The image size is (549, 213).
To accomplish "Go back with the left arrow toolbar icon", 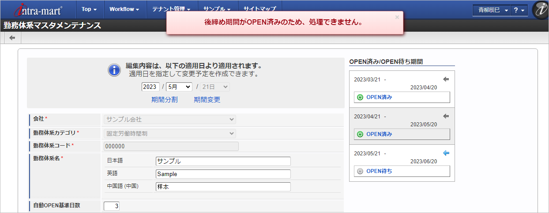I will 12,38.
